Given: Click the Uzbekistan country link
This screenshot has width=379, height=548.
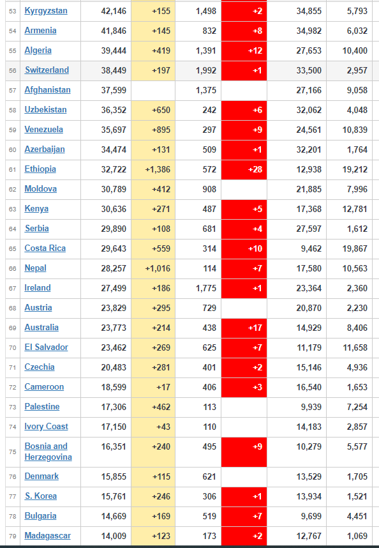Looking at the screenshot, I should point(45,110).
